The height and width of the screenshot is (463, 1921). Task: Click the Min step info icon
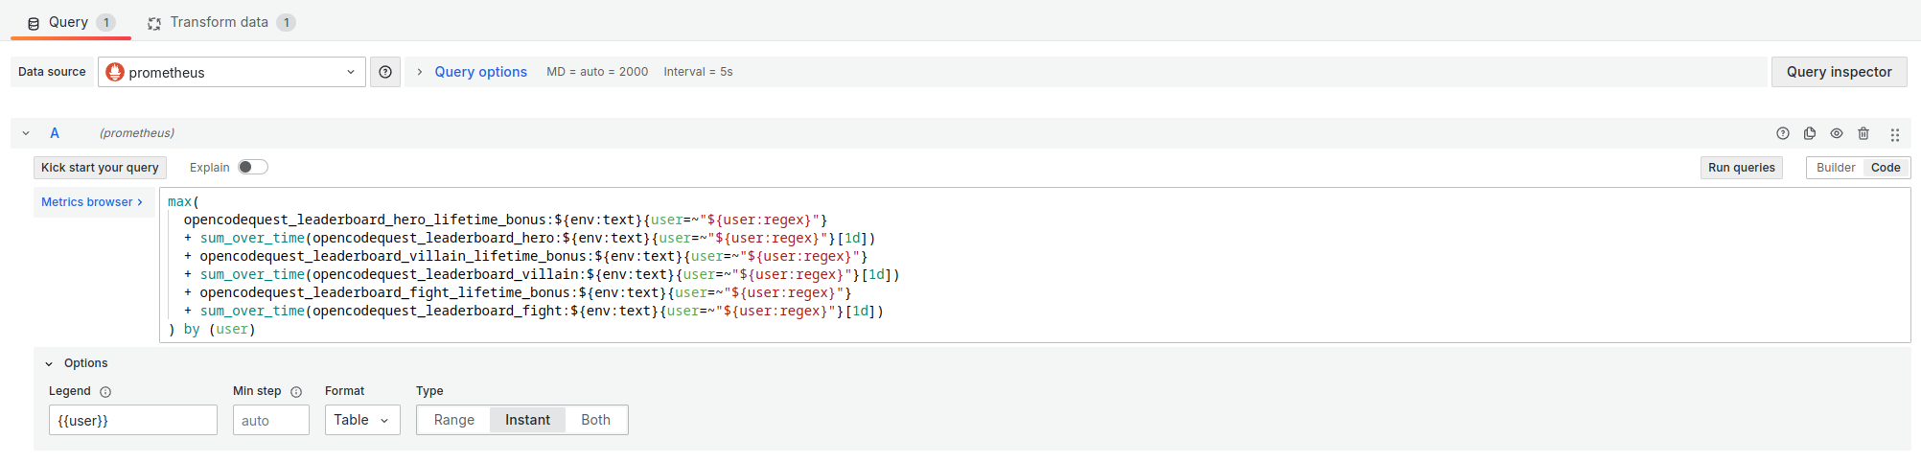coord(296,392)
